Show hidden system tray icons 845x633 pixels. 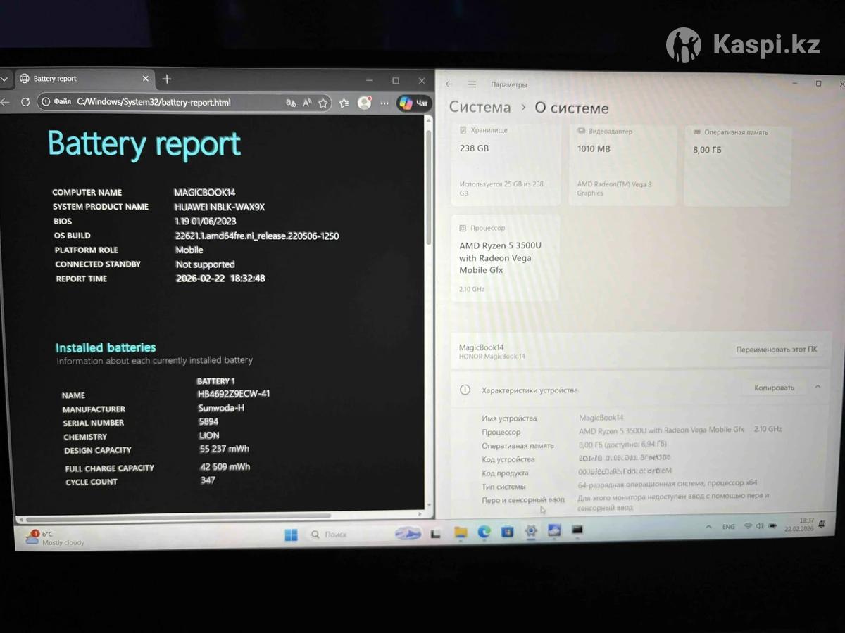tap(708, 527)
